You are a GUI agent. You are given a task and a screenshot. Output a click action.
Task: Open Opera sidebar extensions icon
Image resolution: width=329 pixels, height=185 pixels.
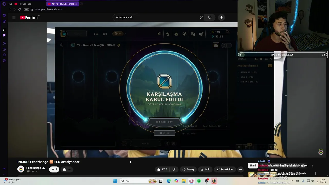tap(4, 55)
